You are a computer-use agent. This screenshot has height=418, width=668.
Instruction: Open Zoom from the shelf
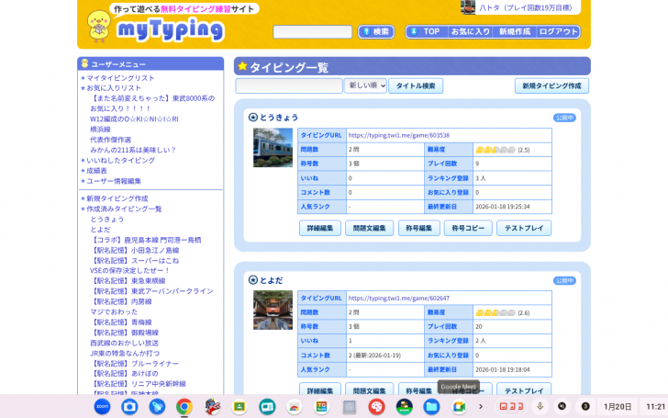pos(102,406)
